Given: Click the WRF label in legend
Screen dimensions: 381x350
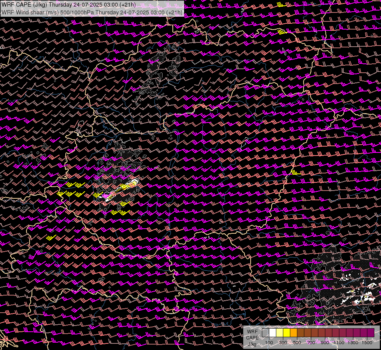Looking at the screenshot, I should [x=253, y=332].
